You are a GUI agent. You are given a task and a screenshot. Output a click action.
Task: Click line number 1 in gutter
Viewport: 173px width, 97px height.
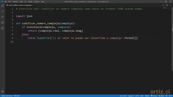click(12, 9)
